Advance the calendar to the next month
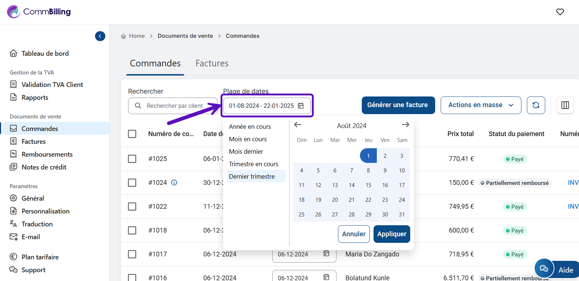This screenshot has width=579, height=281. (405, 125)
